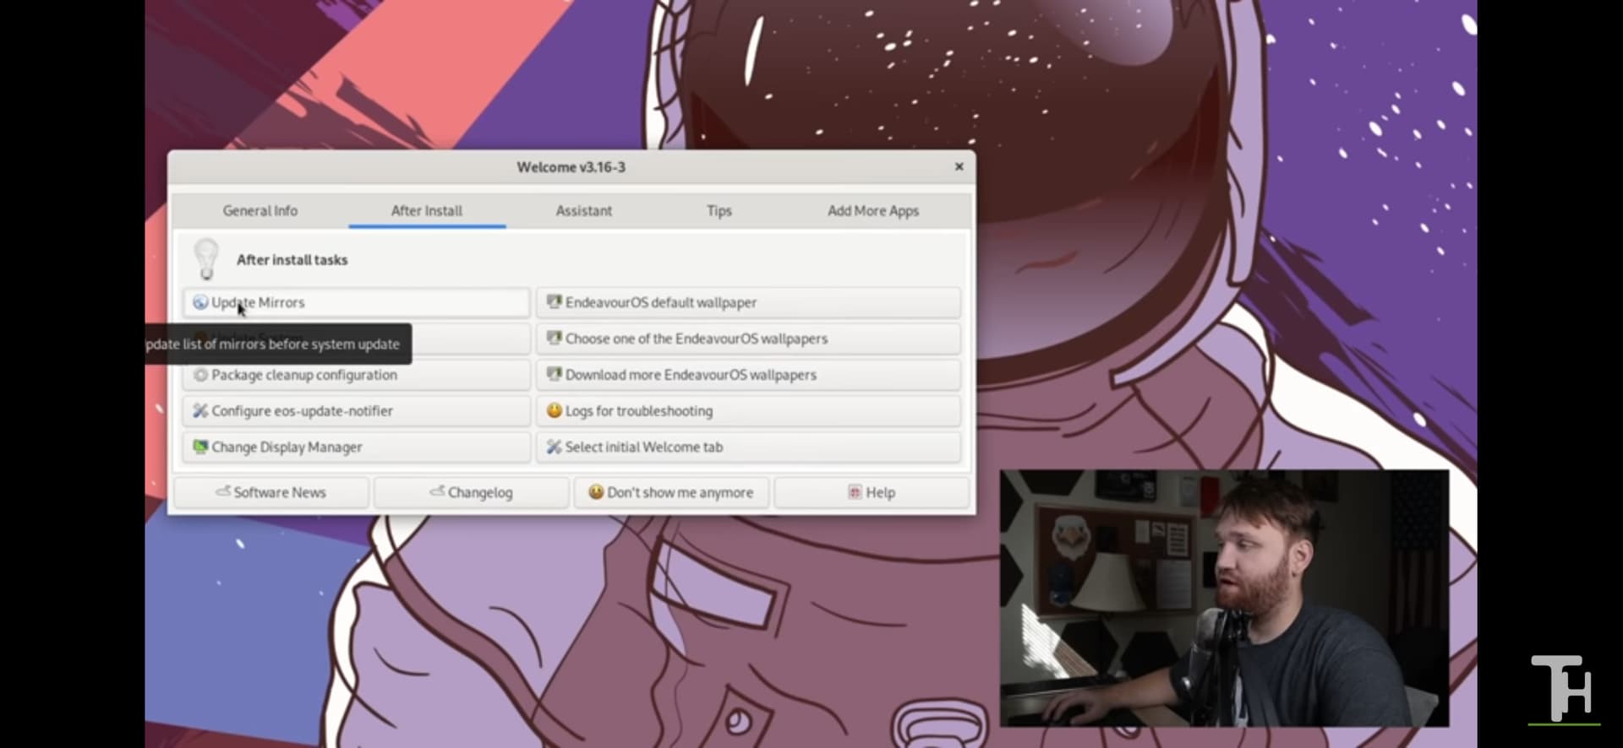The image size is (1623, 748).
Task: Click Don't show me anymore
Action: click(x=671, y=492)
